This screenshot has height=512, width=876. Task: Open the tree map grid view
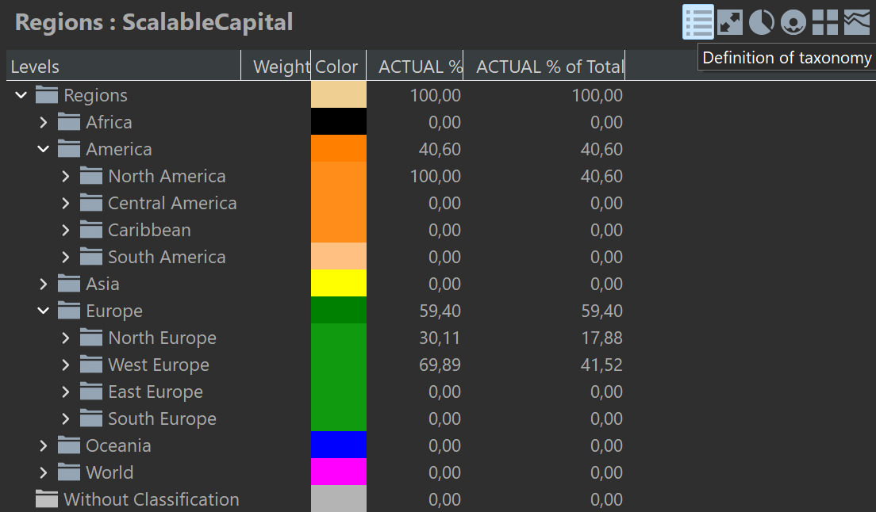point(825,22)
